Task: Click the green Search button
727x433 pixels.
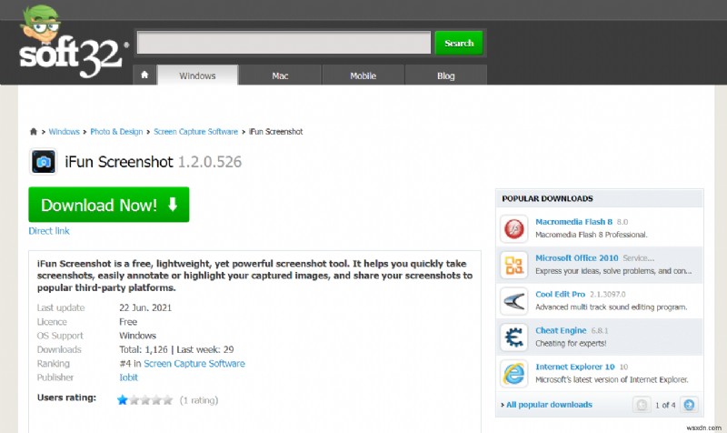Action: pyautogui.click(x=459, y=43)
